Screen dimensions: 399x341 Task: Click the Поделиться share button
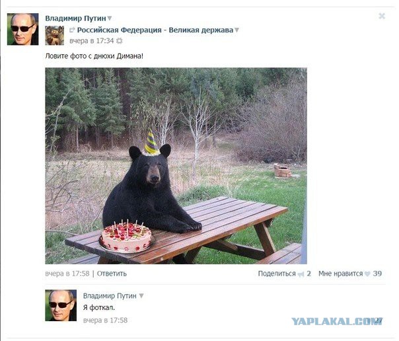click(277, 274)
